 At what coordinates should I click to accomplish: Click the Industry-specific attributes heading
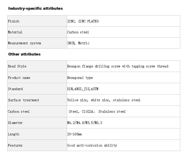coord(35,8)
